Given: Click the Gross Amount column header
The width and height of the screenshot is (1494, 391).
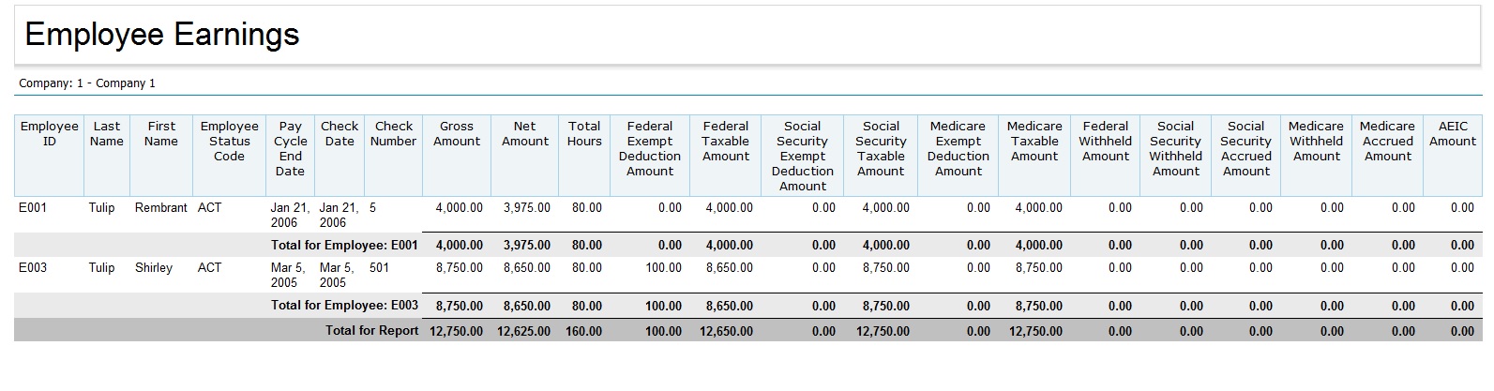Looking at the screenshot, I should (457, 134).
